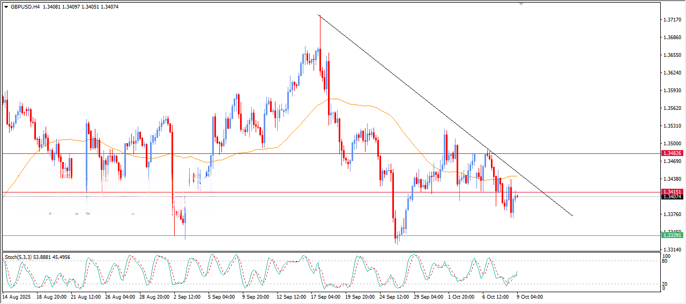The height and width of the screenshot is (304, 686).
Task: Click the stochastic 80 level label
Action: pyautogui.click(x=666, y=261)
